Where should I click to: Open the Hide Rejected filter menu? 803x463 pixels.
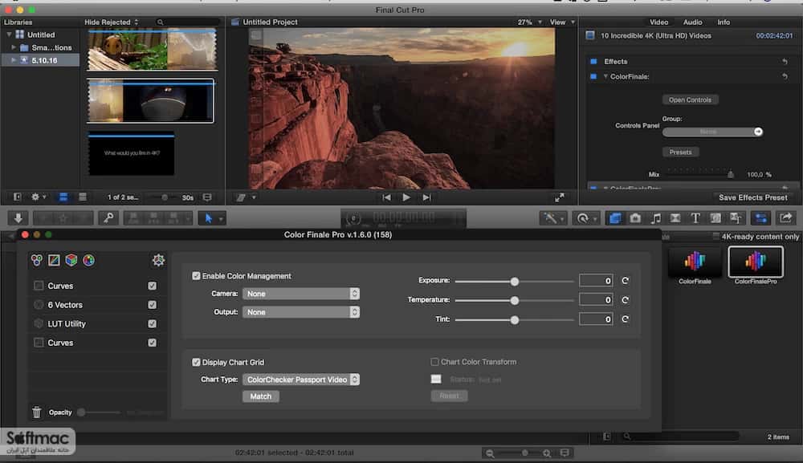(111, 22)
